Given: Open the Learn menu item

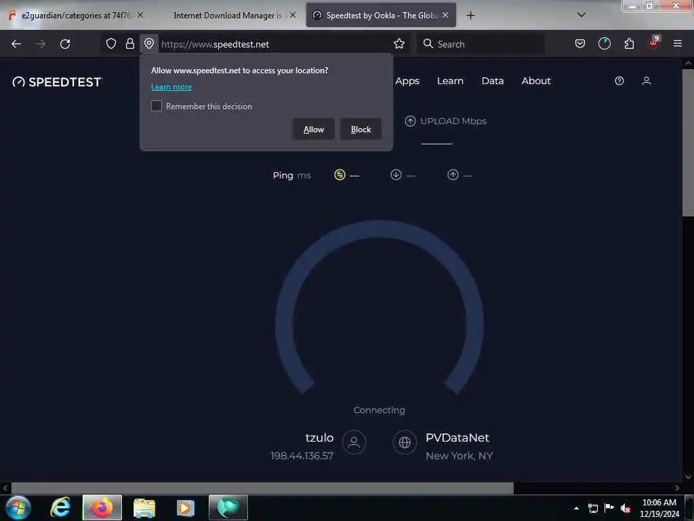Looking at the screenshot, I should pyautogui.click(x=450, y=81).
